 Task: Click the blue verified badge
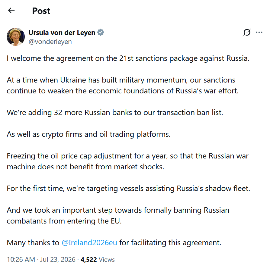(101, 32)
